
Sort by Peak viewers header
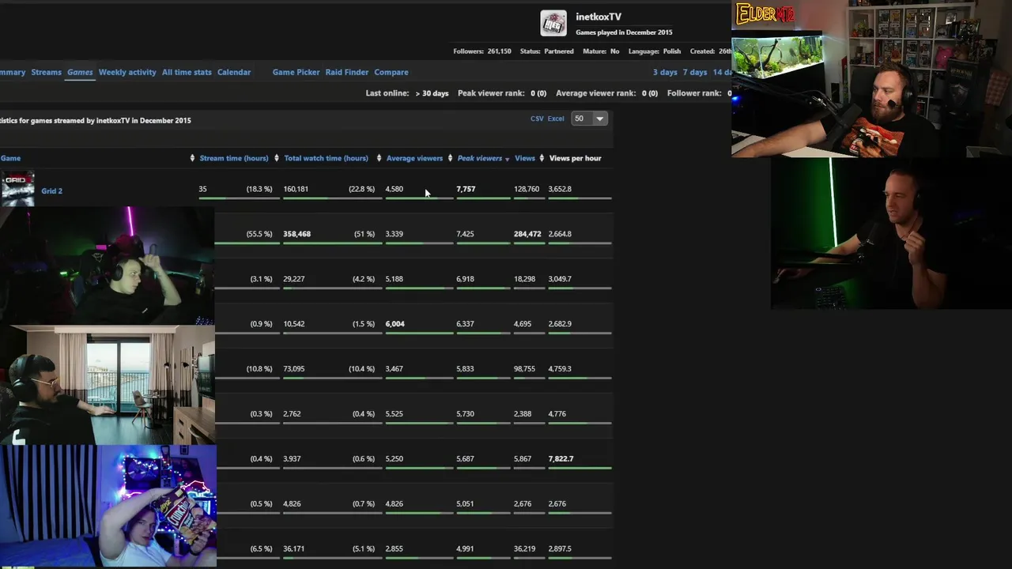tap(480, 158)
